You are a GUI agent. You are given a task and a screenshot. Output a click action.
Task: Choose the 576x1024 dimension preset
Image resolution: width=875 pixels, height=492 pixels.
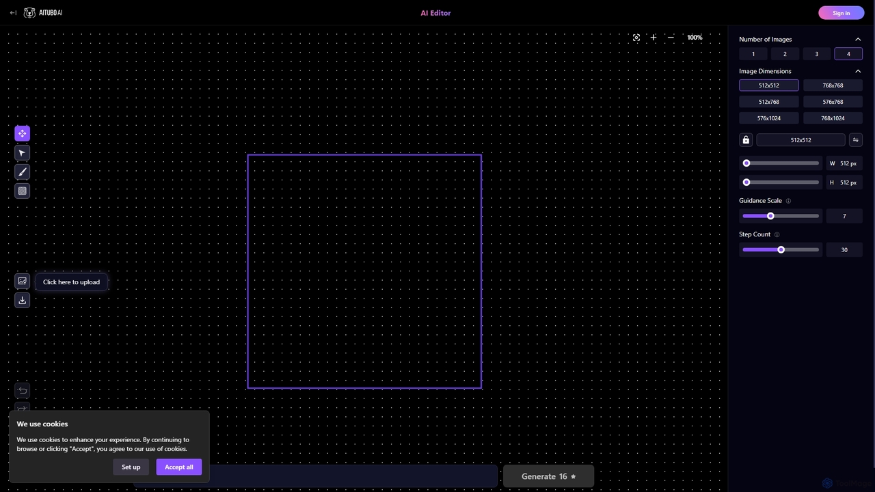click(x=769, y=118)
